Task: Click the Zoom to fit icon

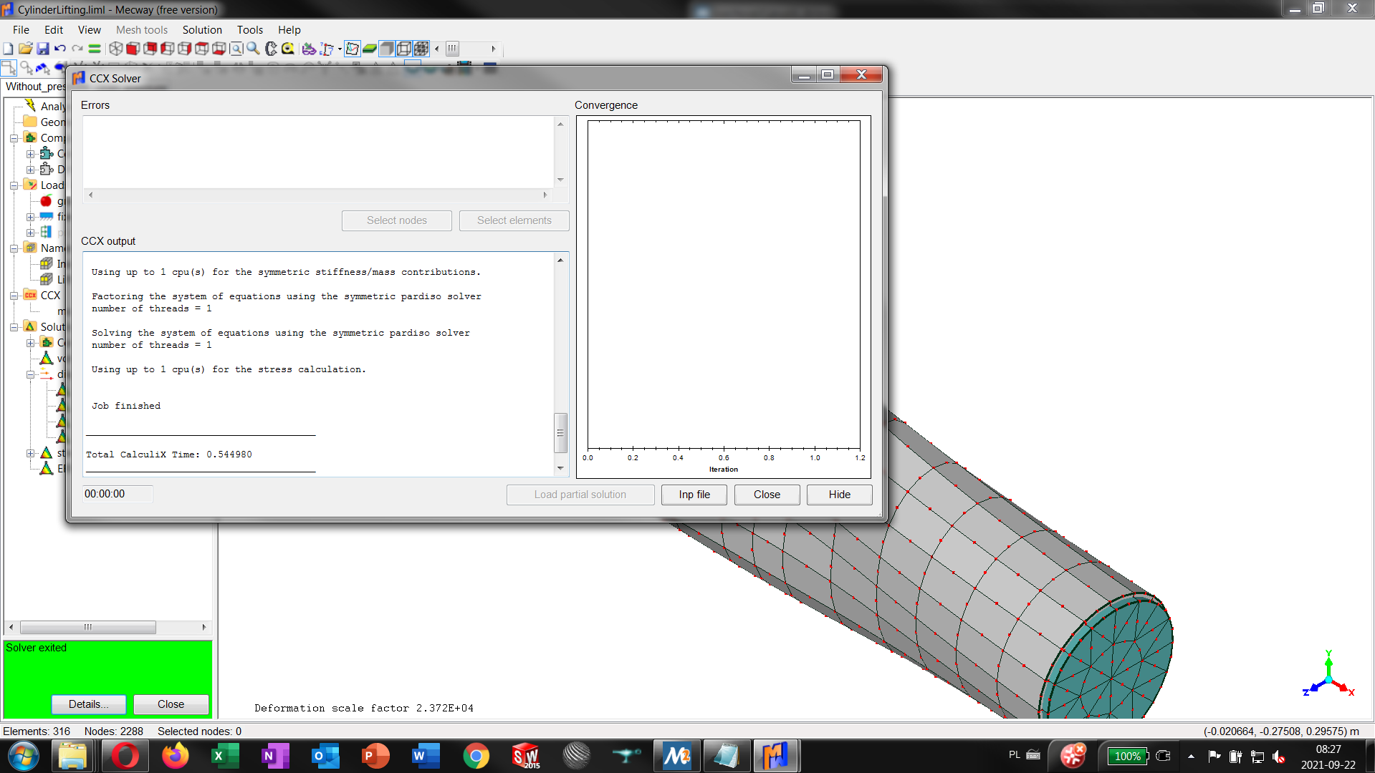Action: tap(236, 49)
